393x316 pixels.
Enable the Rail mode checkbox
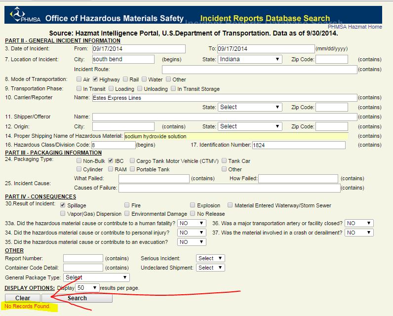coord(126,79)
